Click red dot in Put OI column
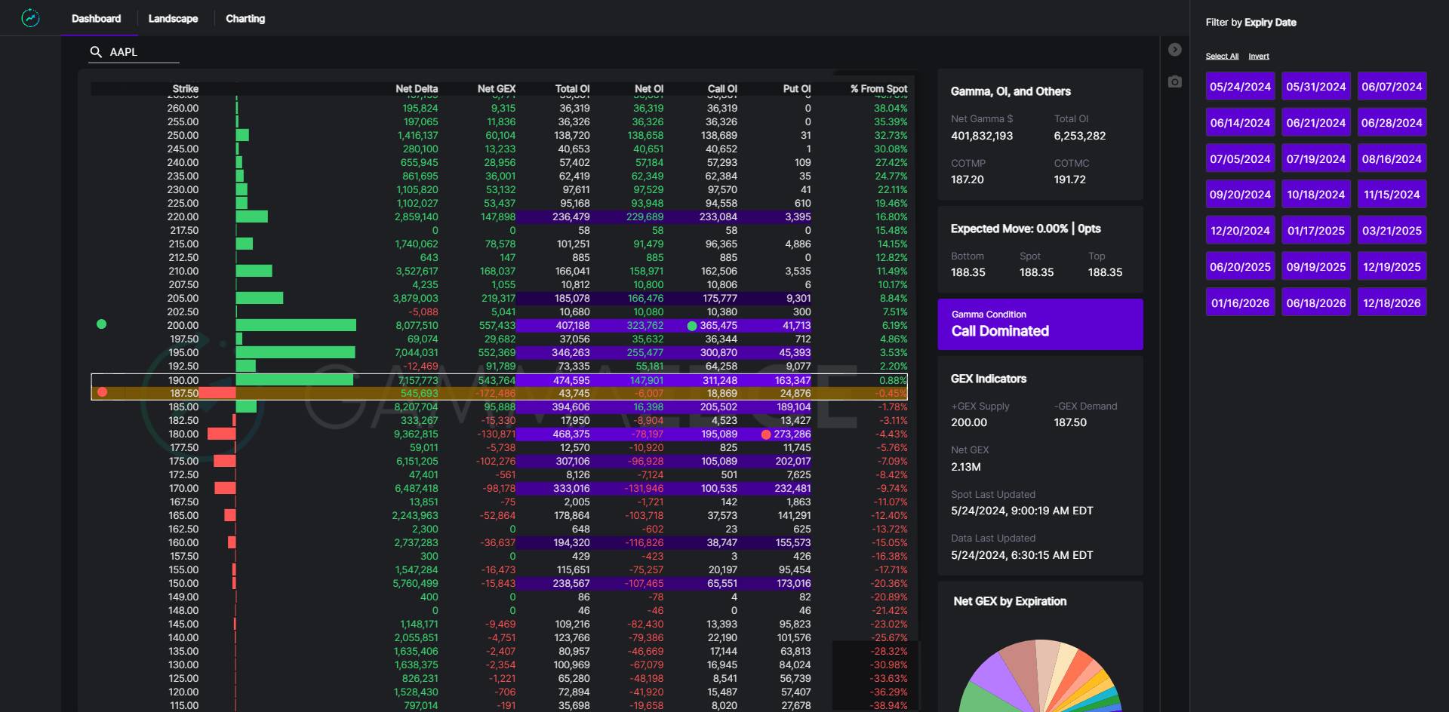The image size is (1449, 712). pos(766,434)
